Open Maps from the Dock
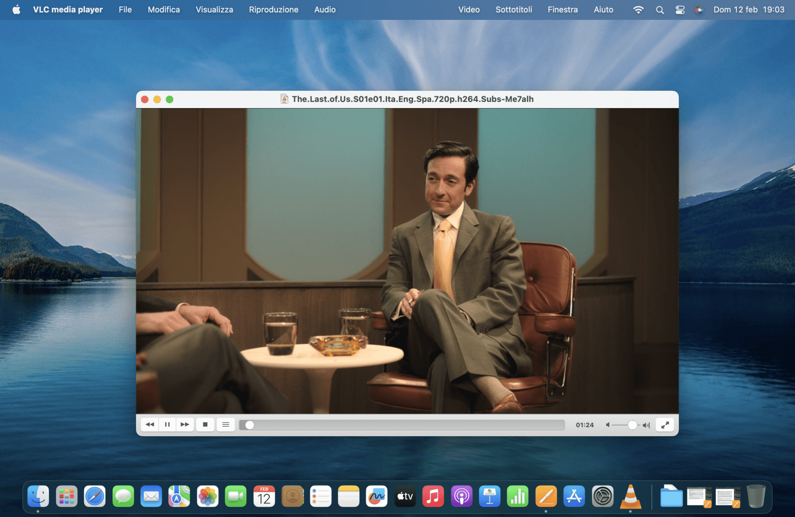 click(x=179, y=496)
